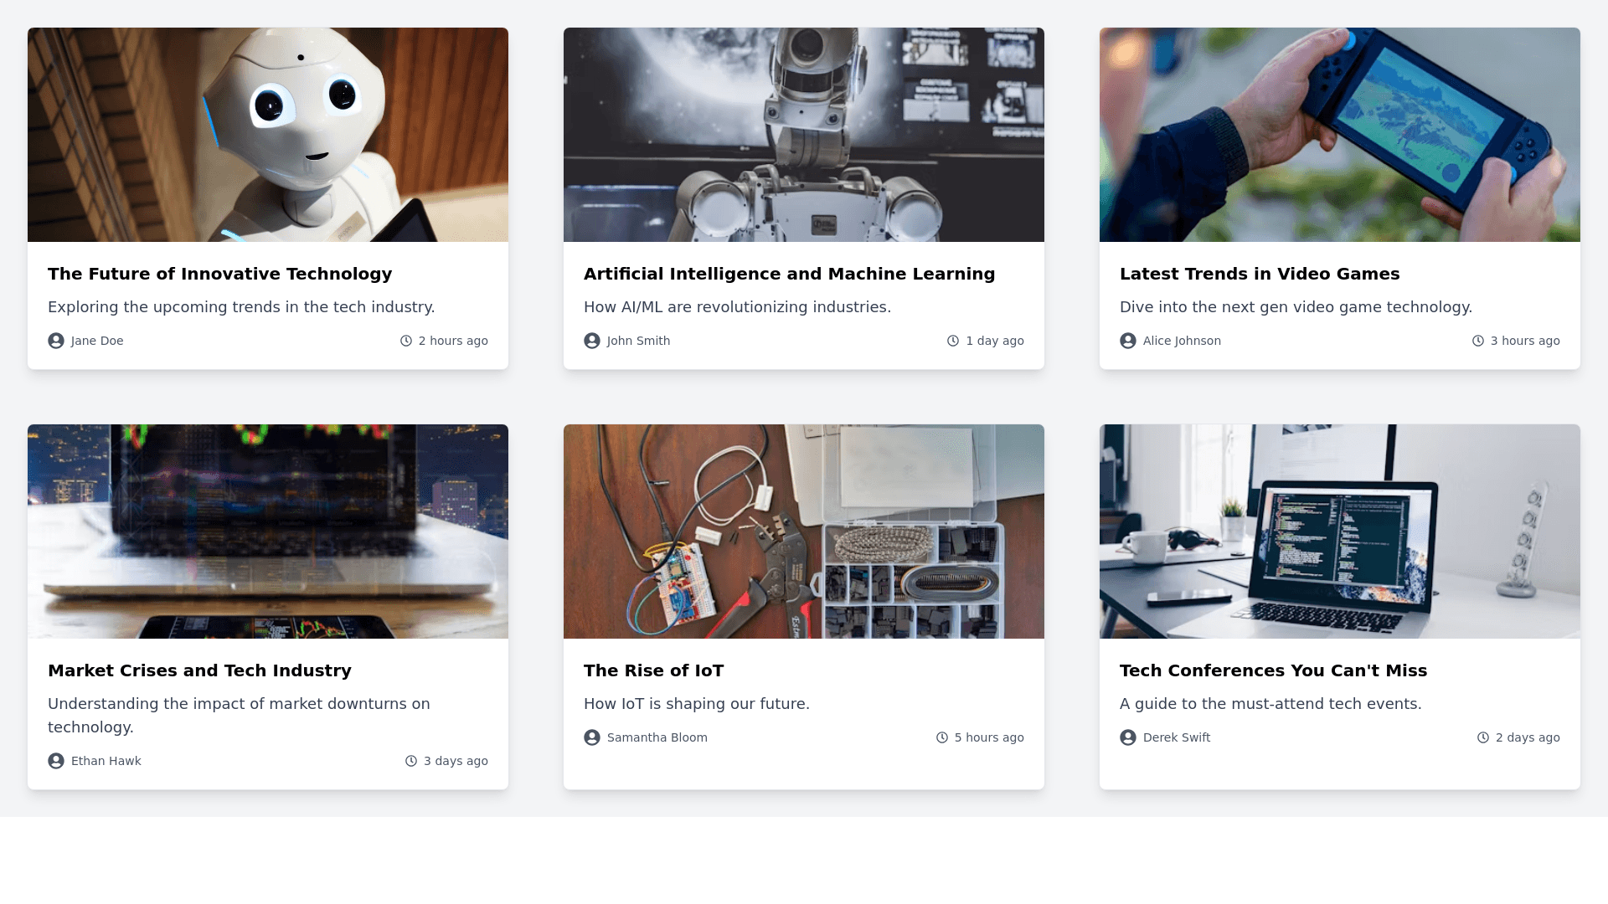Viewport: 1608px width, 904px height.
Task: Open Latest Trends in Video Games title
Action: tap(1260, 274)
